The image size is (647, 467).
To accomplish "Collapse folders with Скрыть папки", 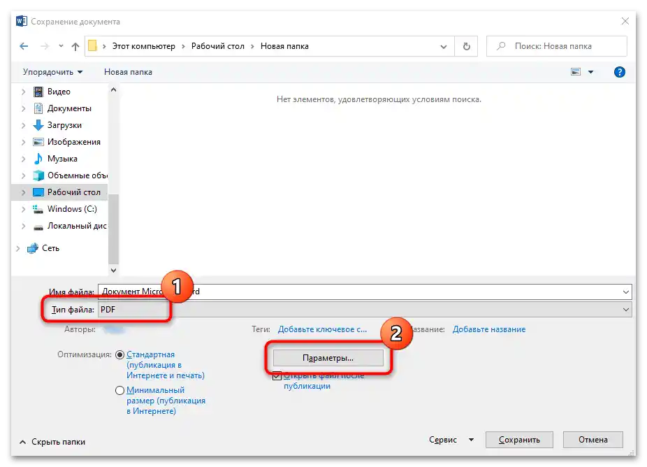I will (52, 441).
